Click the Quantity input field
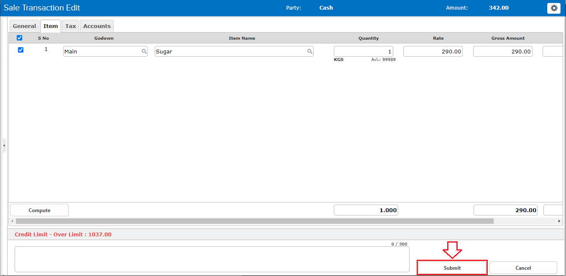 pos(363,51)
